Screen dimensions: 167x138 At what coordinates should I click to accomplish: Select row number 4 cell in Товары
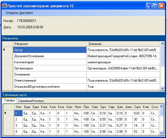tap(19, 131)
